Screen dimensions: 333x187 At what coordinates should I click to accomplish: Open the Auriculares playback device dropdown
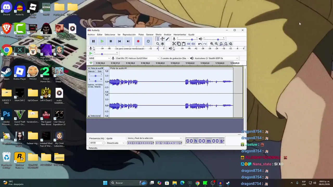[216, 58]
